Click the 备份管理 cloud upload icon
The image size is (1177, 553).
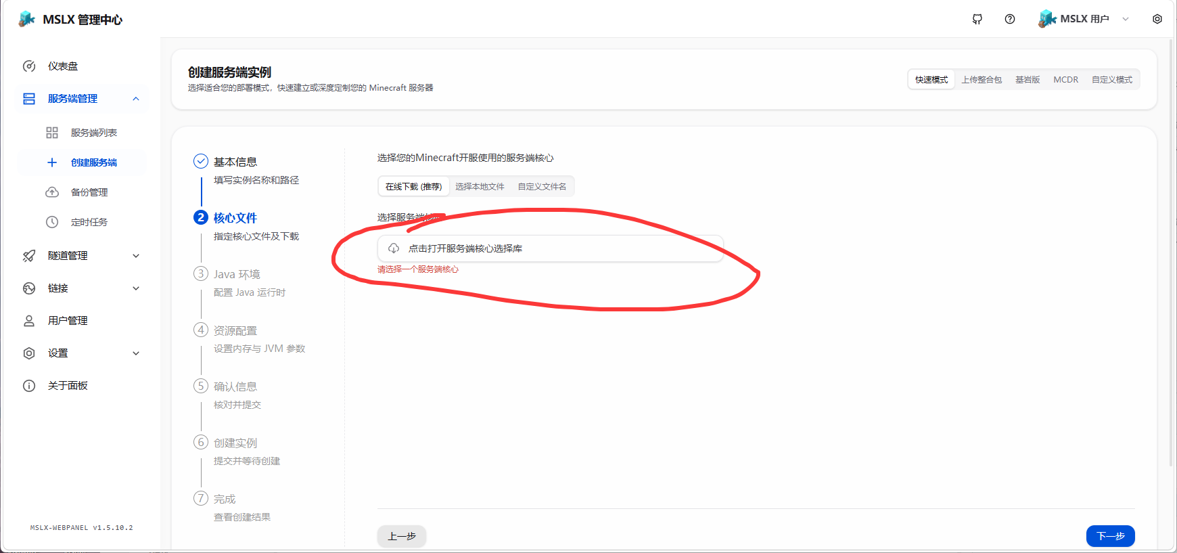[x=52, y=192]
